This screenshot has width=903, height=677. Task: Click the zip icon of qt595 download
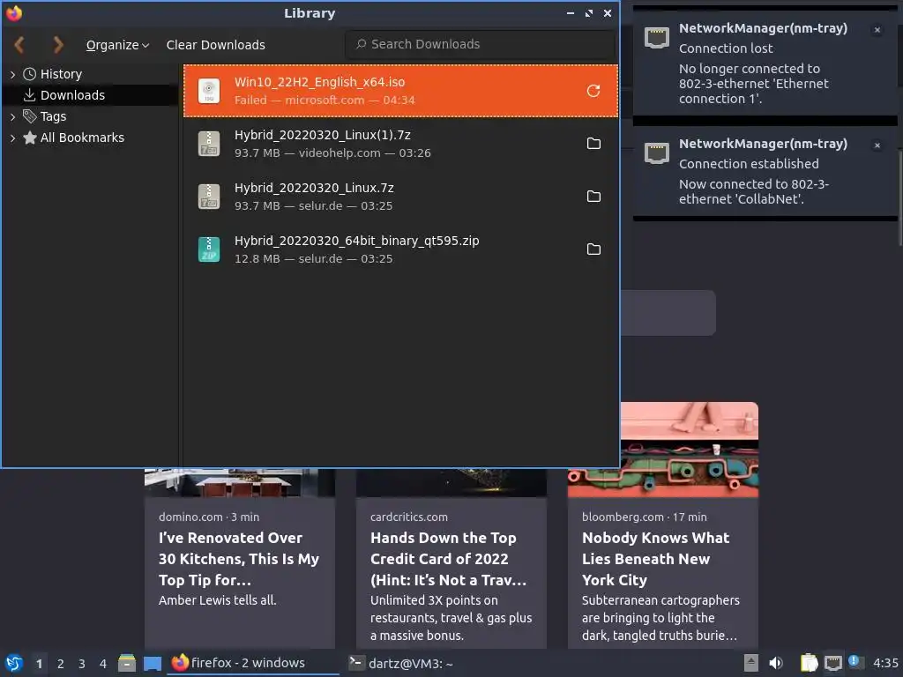(x=208, y=249)
